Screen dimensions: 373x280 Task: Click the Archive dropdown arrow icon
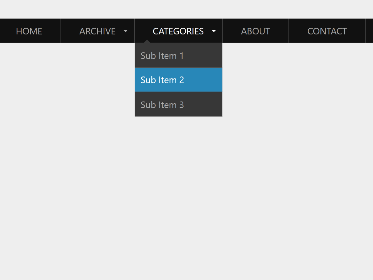click(x=126, y=31)
